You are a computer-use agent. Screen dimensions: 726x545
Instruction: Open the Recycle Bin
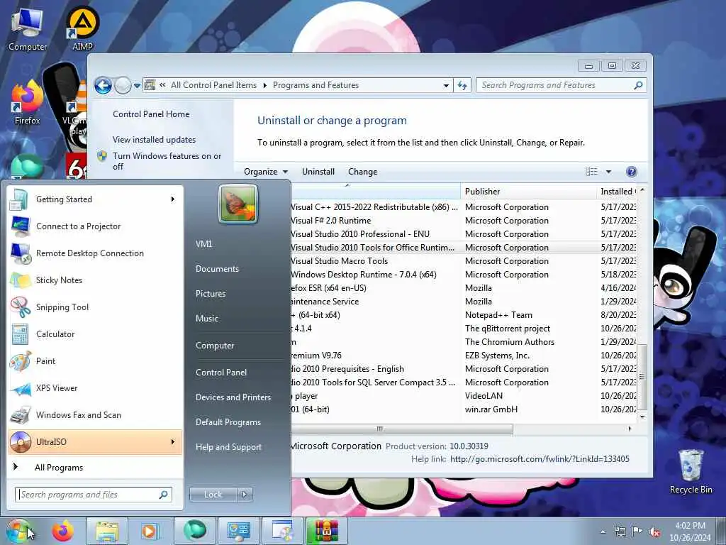(x=691, y=472)
